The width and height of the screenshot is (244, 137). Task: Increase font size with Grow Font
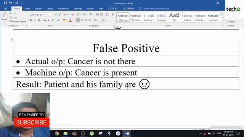[x=56, y=15]
